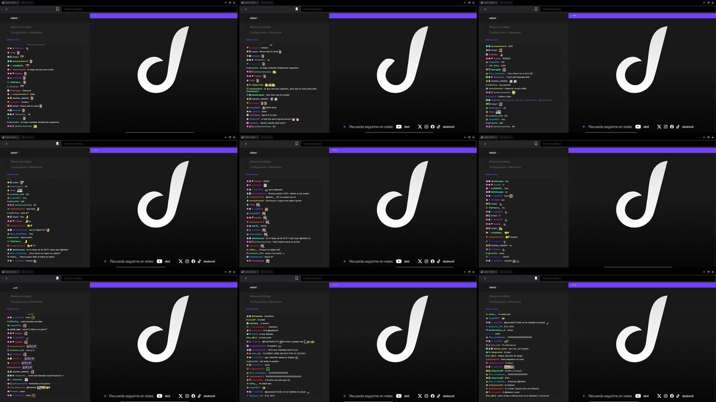
Task: Click the bookmark icon in the top-left window
Action: (57, 9)
